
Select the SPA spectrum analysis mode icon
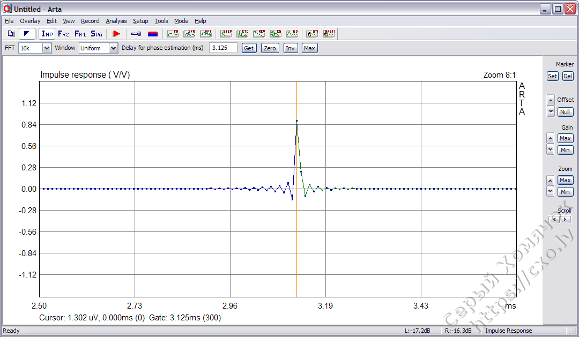[x=96, y=33]
